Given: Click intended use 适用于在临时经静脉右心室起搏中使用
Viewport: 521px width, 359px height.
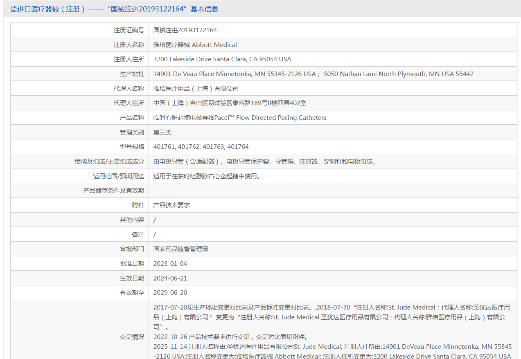Looking at the screenshot, I should pos(207,176).
